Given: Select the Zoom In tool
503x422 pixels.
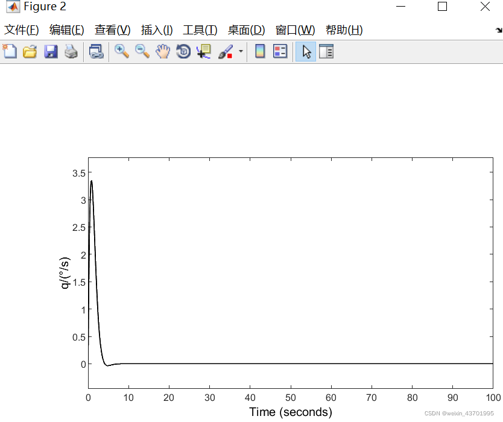Looking at the screenshot, I should click(x=122, y=51).
